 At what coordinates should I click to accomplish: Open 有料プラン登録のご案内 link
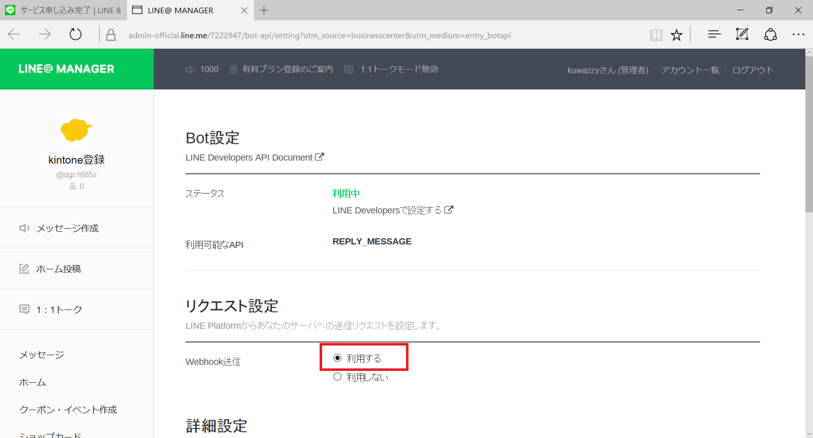[287, 69]
